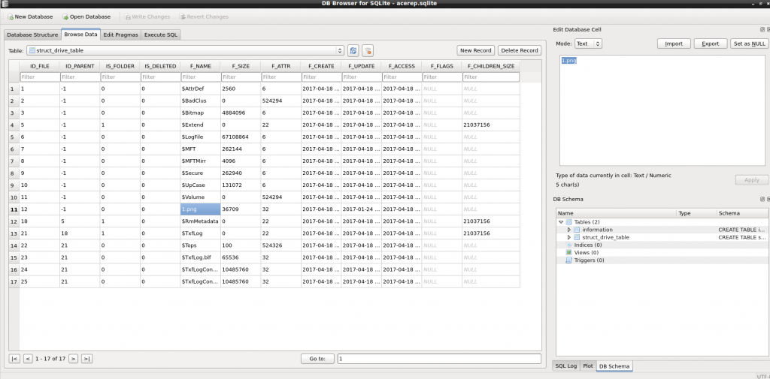Expand the struct_drive_table schema node

pyautogui.click(x=568, y=237)
